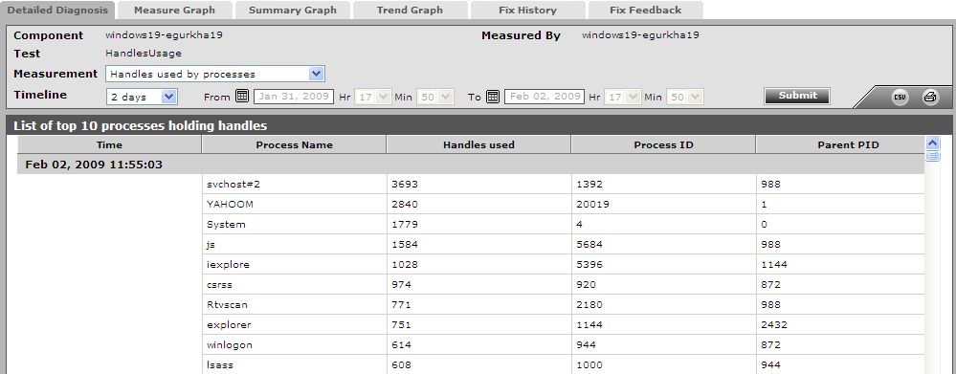Image resolution: width=956 pixels, height=374 pixels.
Task: Click the scroll-up arrow of the table
Action: click(x=933, y=143)
